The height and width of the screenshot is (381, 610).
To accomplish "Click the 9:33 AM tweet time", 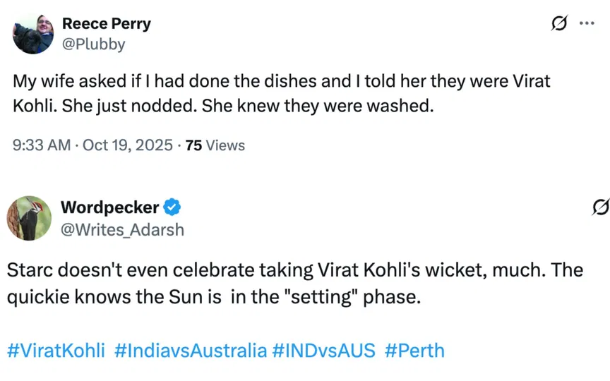I will click(x=42, y=145).
